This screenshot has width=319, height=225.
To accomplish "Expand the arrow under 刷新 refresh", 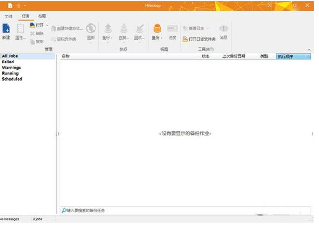I will 91,43.
